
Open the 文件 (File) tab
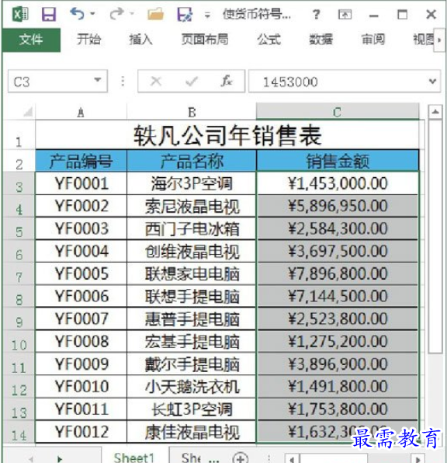[x=31, y=40]
